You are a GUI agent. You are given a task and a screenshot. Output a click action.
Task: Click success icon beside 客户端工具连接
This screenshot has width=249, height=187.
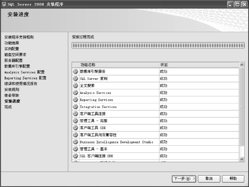point(75,114)
